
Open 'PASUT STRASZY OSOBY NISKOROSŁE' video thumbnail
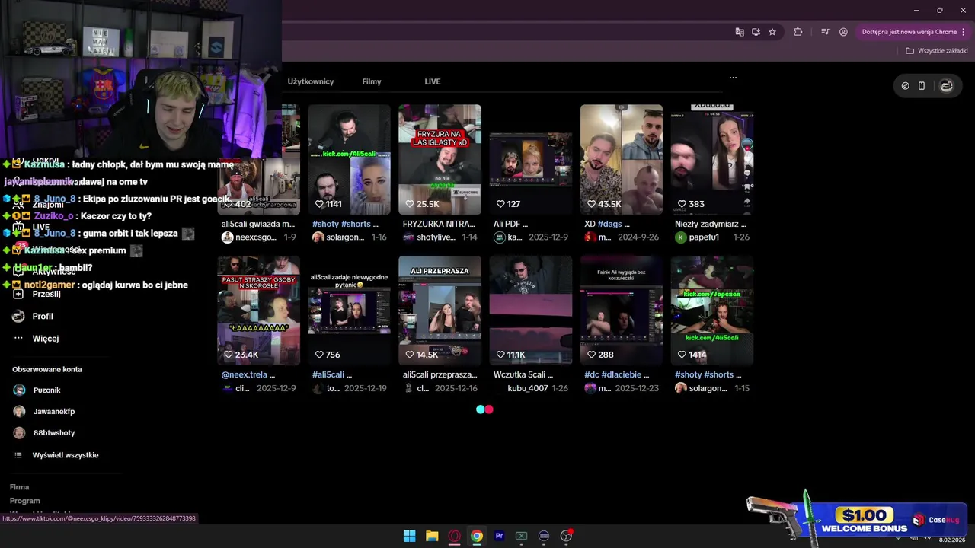[x=258, y=311]
